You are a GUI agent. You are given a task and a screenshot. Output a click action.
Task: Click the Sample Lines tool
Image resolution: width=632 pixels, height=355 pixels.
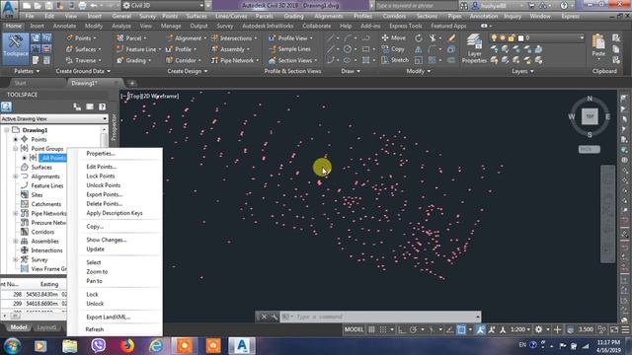[x=289, y=49]
